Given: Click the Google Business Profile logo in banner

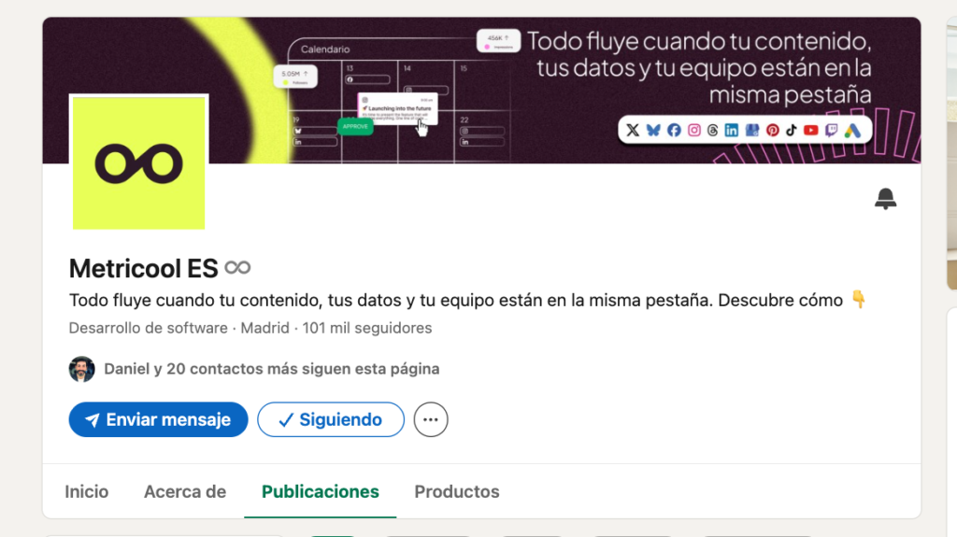Looking at the screenshot, I should tap(752, 130).
